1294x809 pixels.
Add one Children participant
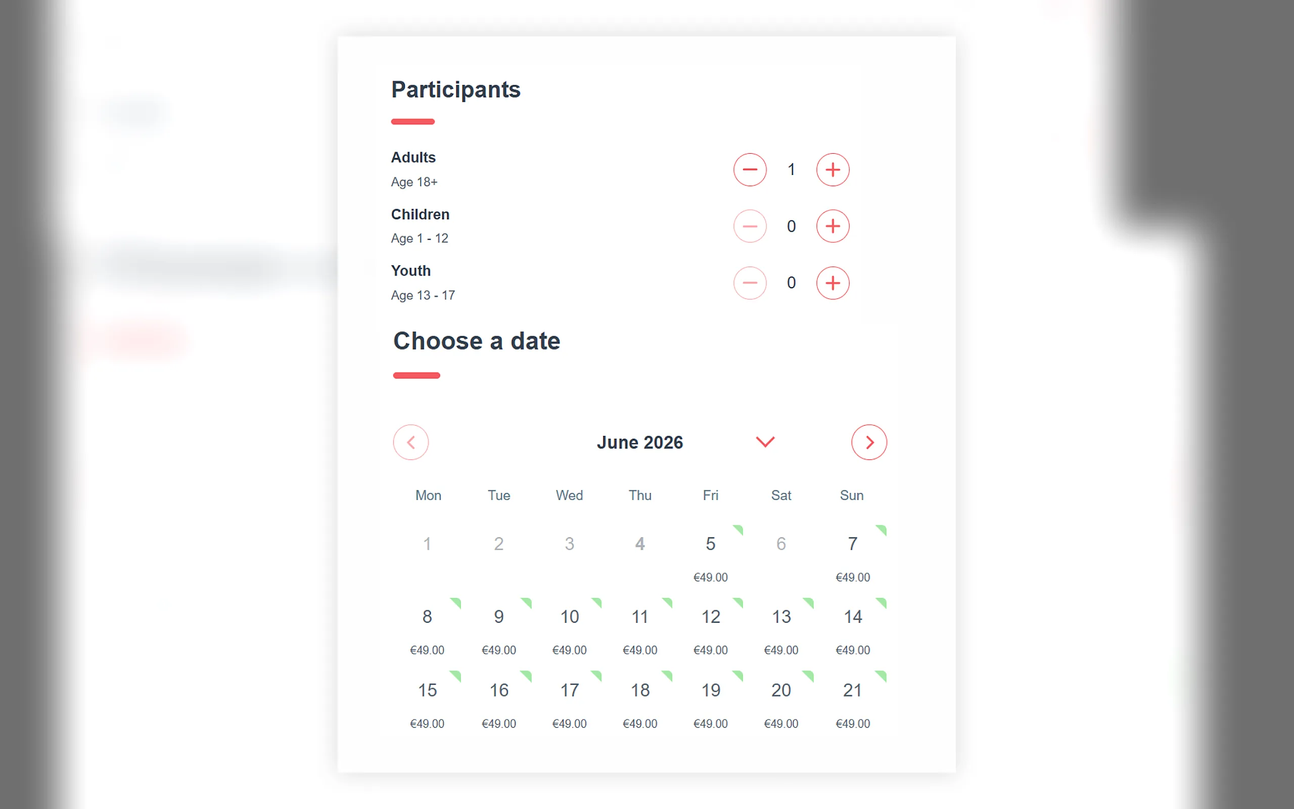(833, 227)
